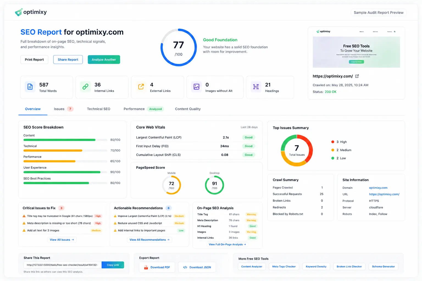This screenshot has width=422, height=281.
Task: Click search icon in the website preview thumbnail
Action: [395, 32]
